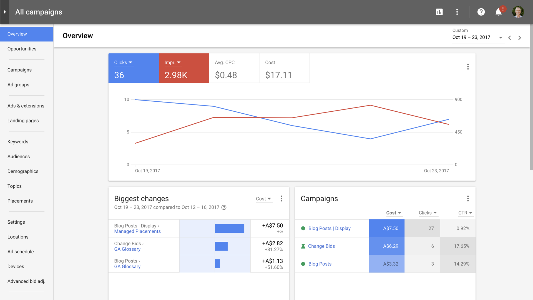This screenshot has width=533, height=300.
Task: Select the Impr. metric card
Action: [184, 68]
